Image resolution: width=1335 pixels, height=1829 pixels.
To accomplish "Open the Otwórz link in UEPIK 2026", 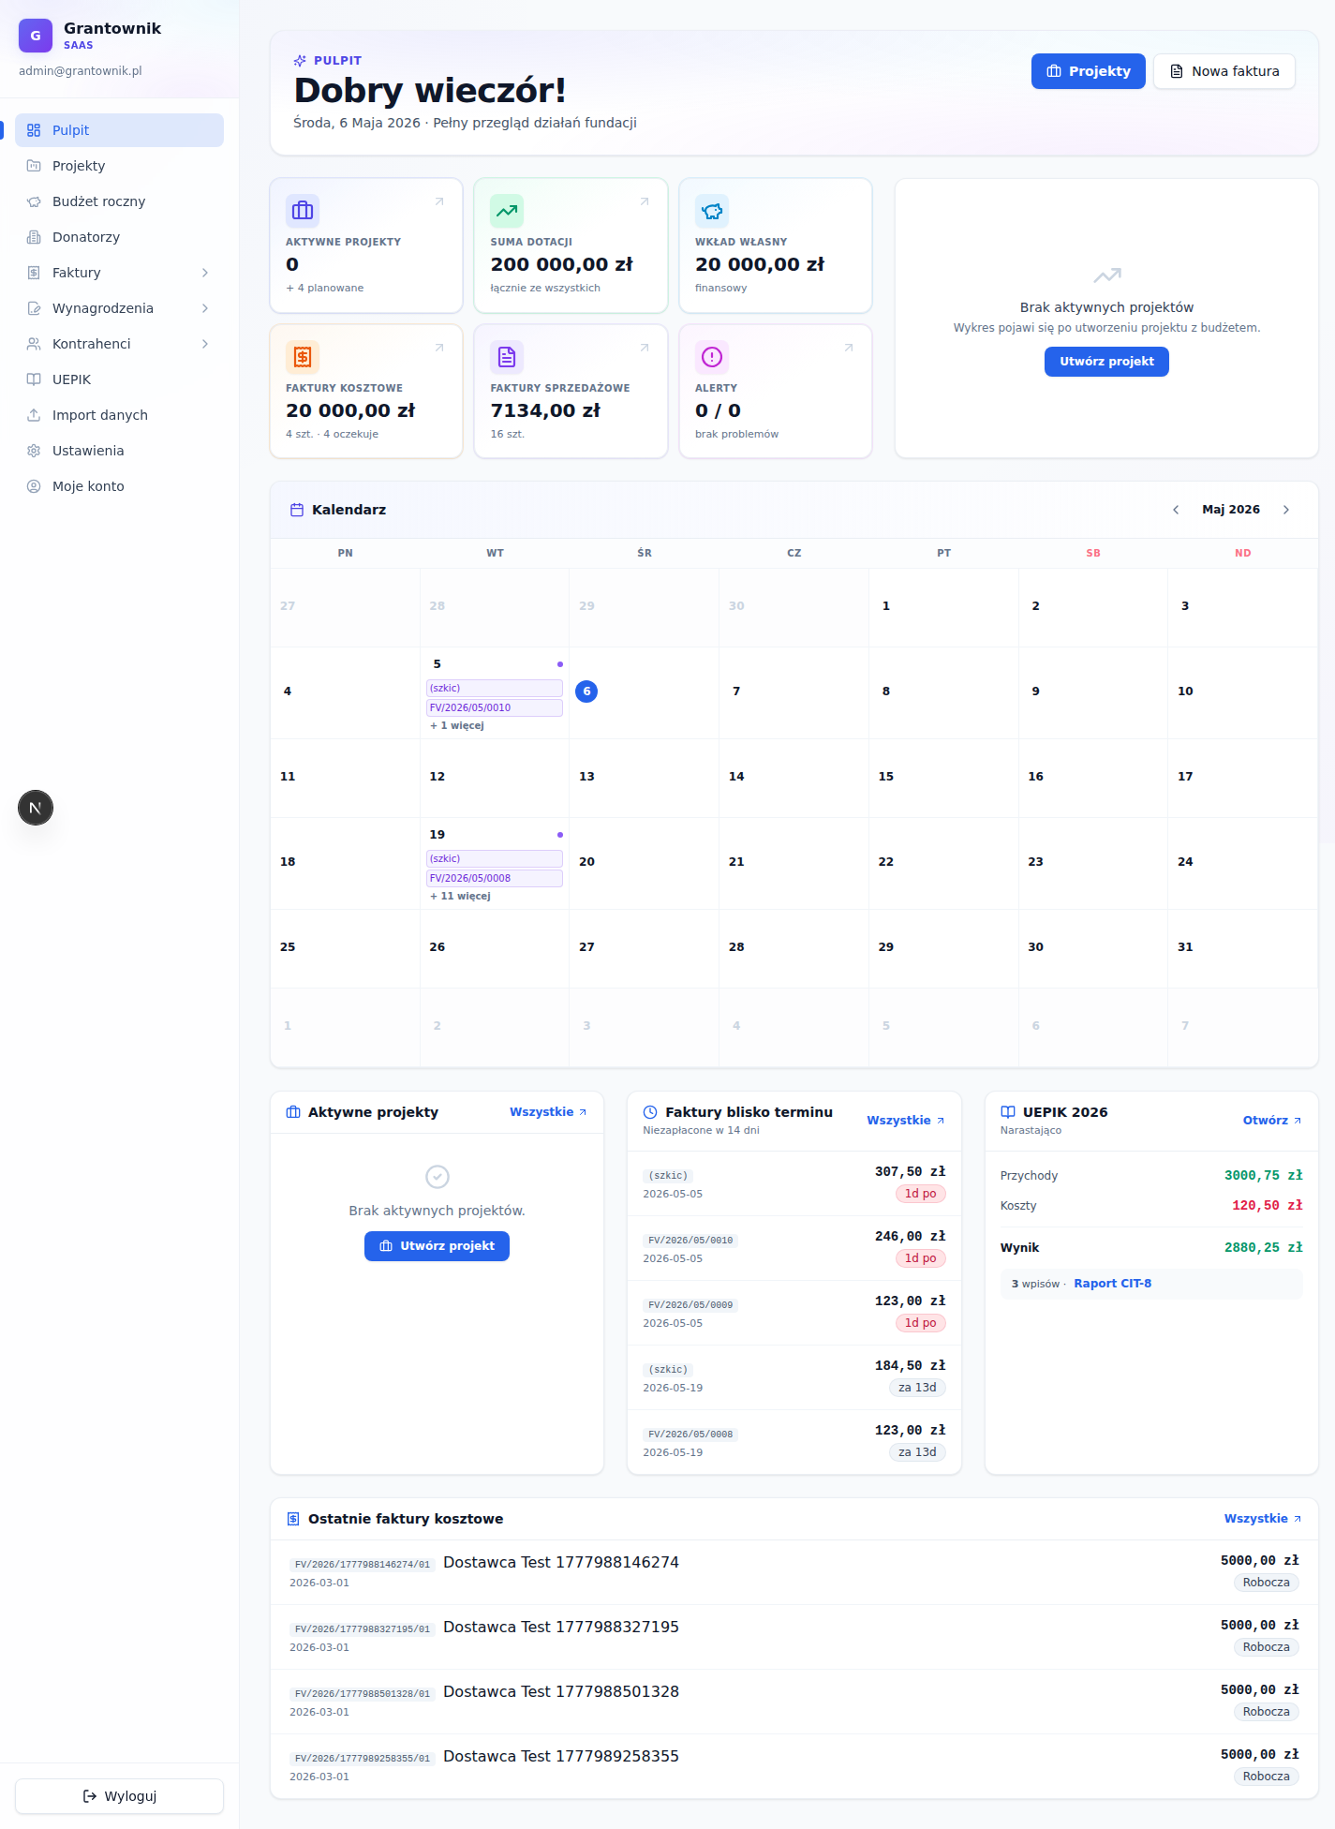I will [x=1272, y=1121].
